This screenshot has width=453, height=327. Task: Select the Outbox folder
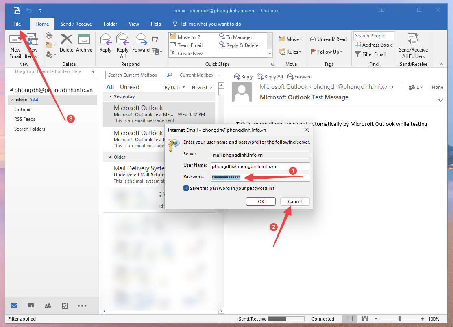tap(22, 110)
